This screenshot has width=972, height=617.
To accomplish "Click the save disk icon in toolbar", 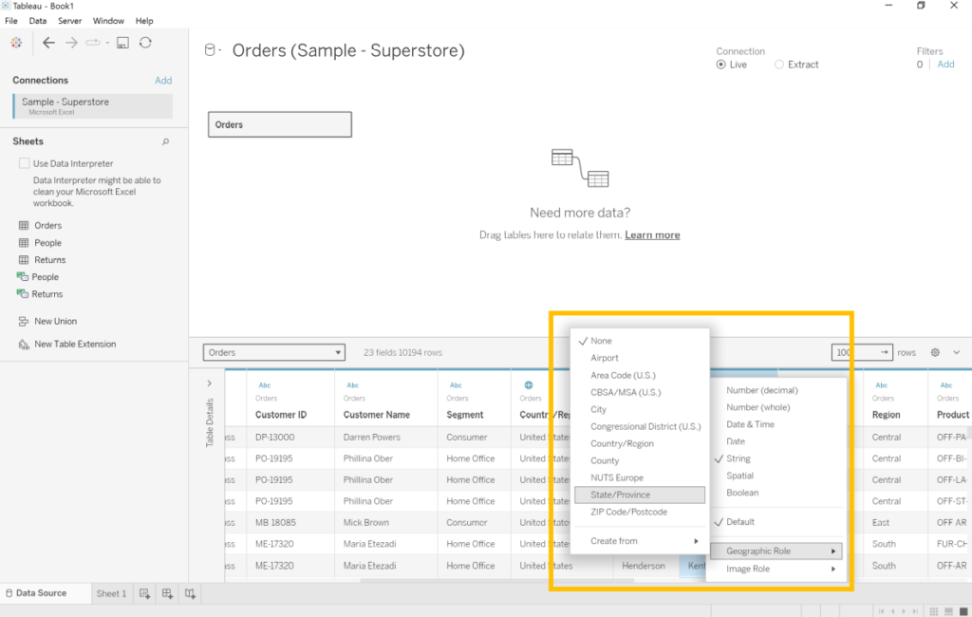I will 122,43.
